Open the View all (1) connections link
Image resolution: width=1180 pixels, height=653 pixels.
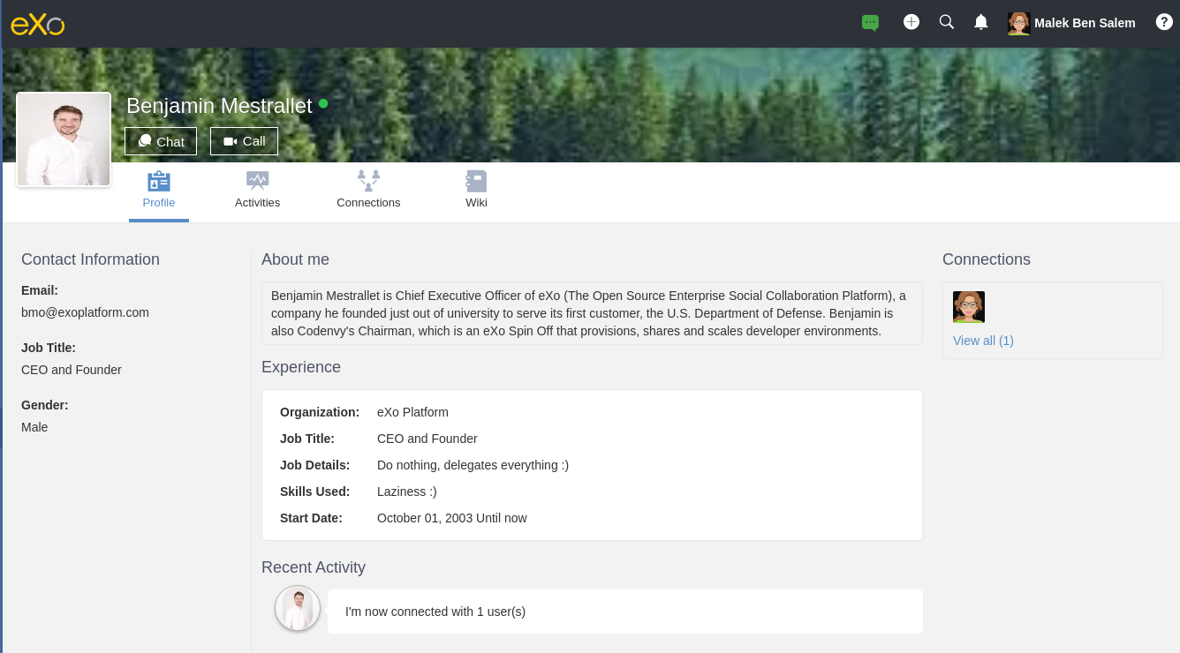pyautogui.click(x=983, y=341)
